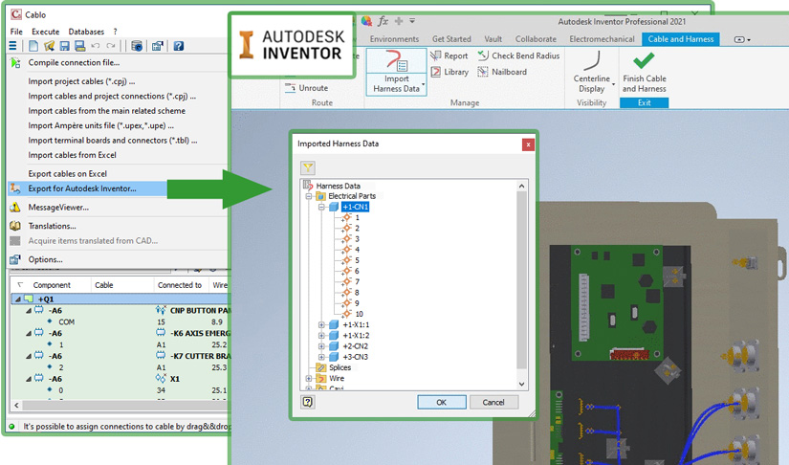Switch to the Environments ribbon tab
This screenshot has width=789, height=465.
(394, 38)
